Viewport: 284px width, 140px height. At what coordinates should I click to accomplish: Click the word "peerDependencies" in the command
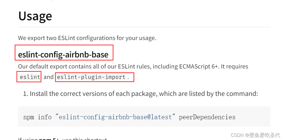point(207,117)
